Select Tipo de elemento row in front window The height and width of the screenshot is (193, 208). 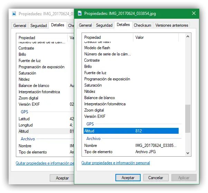pyautogui.click(x=131, y=152)
